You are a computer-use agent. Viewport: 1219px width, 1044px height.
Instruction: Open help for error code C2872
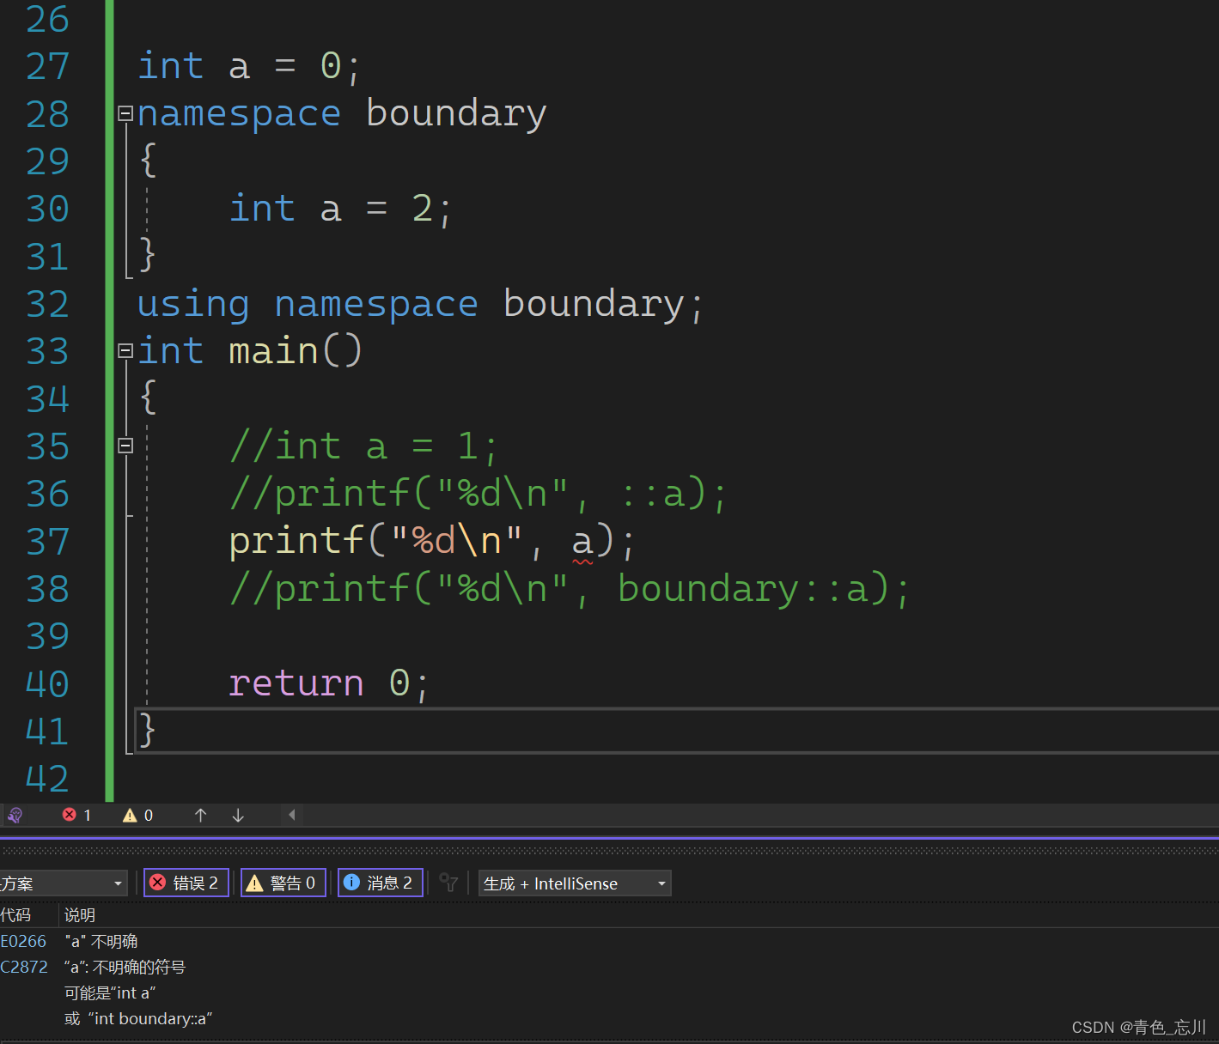coord(24,966)
